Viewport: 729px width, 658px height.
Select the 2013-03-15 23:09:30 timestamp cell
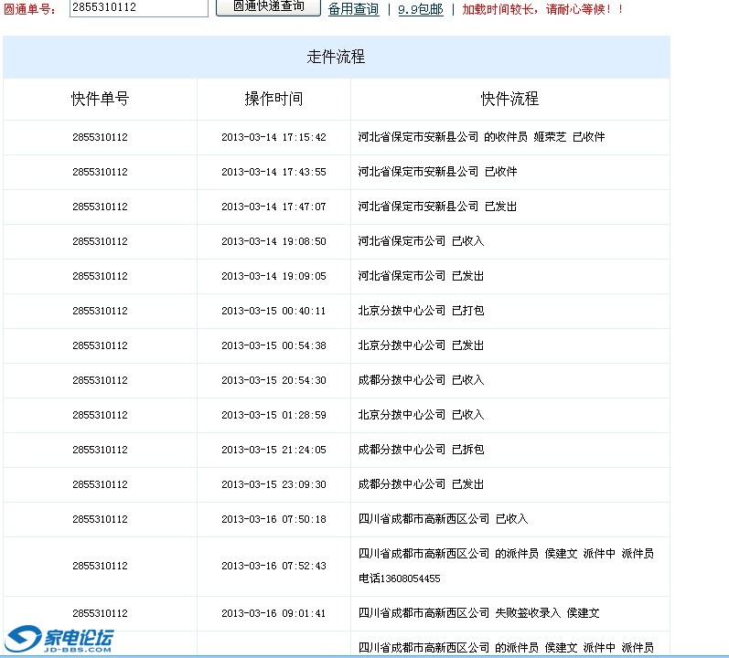273,484
